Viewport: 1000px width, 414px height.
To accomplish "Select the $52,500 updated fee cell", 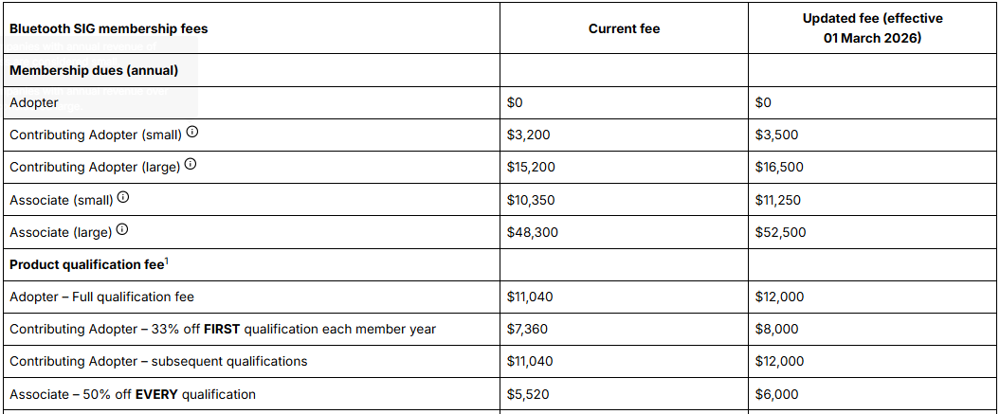I will coord(780,233).
